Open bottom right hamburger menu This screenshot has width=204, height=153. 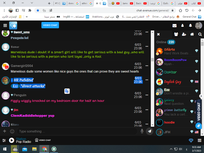[200, 140]
